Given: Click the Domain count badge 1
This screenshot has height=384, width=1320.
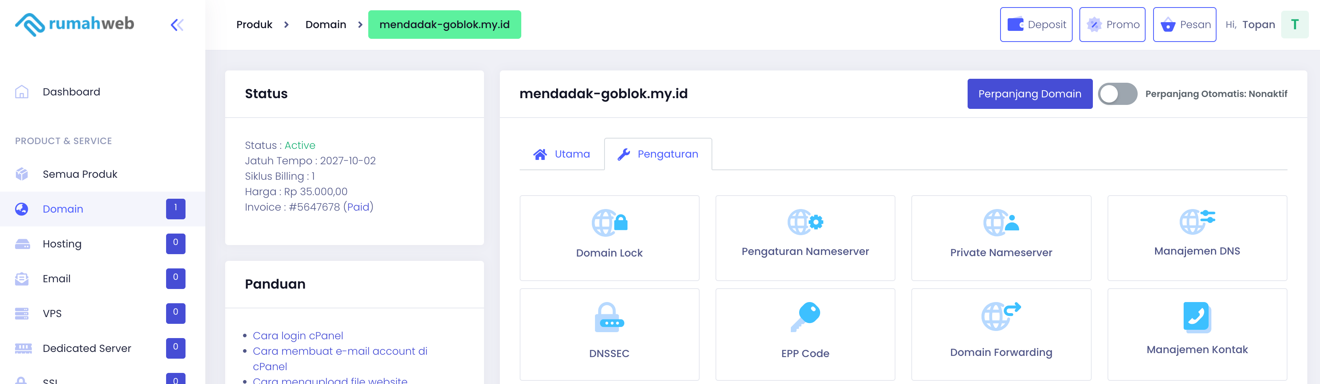Looking at the screenshot, I should (175, 209).
